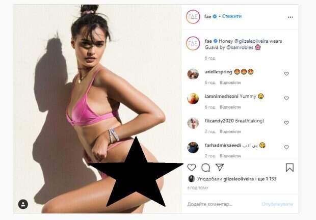Like farhadmirsaeedi's comment
The height and width of the screenshot is (220, 316).
[286, 147]
